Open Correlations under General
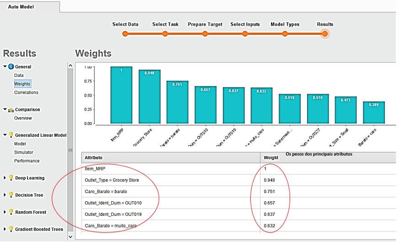Viewport: 400px width, 247px height. coord(26,92)
